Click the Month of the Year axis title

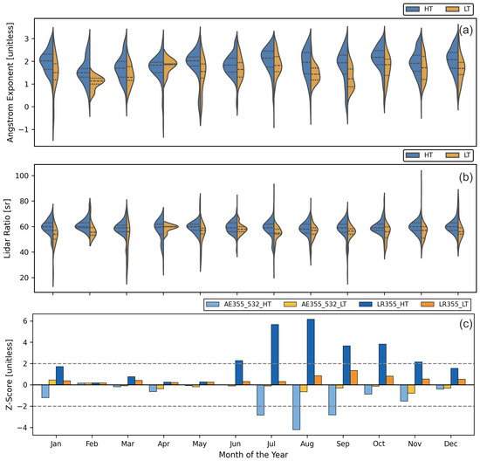click(253, 455)
